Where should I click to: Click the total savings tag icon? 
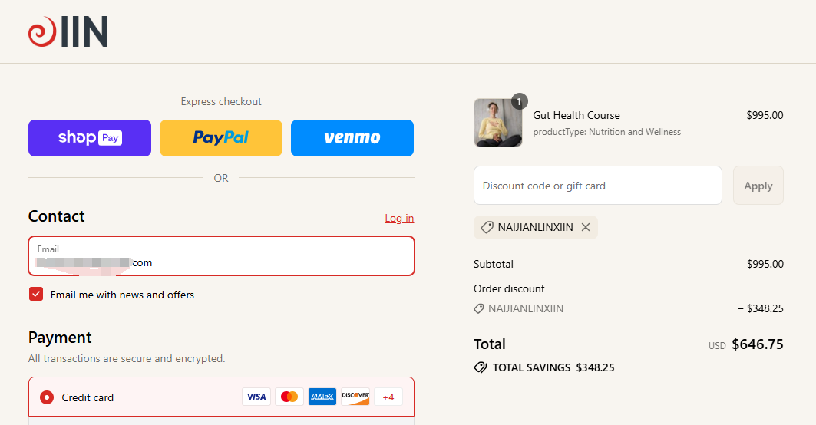coord(481,367)
